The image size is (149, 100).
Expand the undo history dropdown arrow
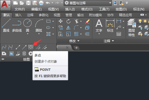tap(52, 3)
